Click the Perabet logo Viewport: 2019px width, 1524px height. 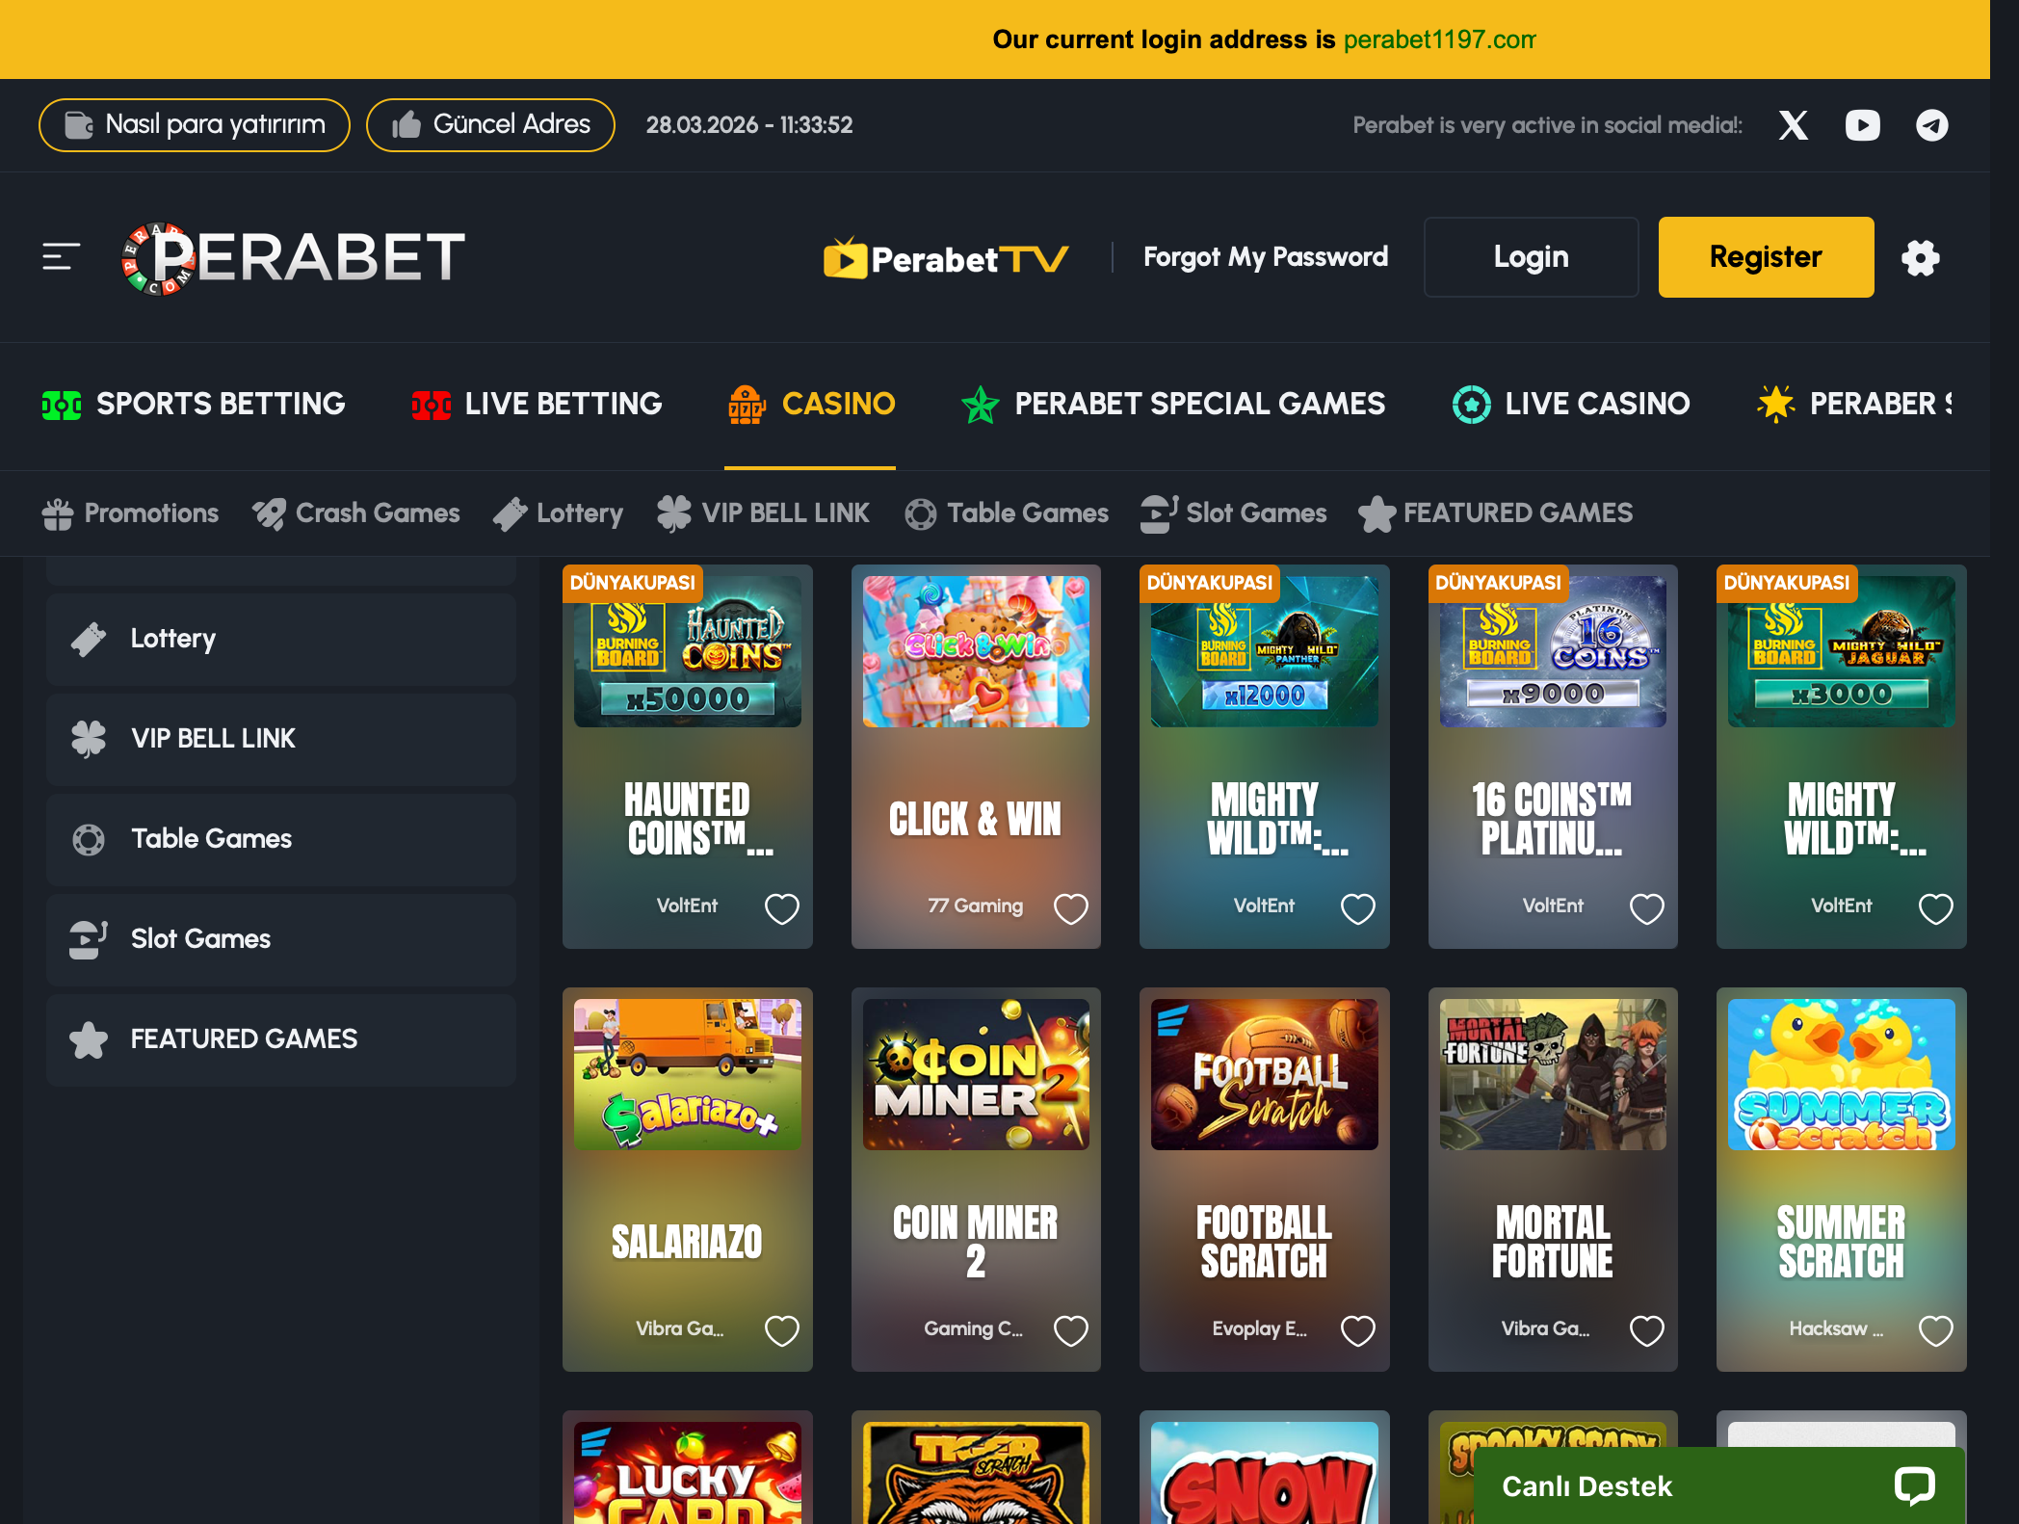tap(293, 258)
